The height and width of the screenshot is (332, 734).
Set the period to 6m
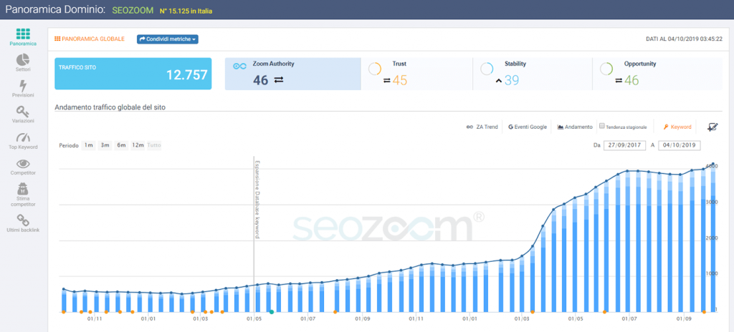coord(121,145)
